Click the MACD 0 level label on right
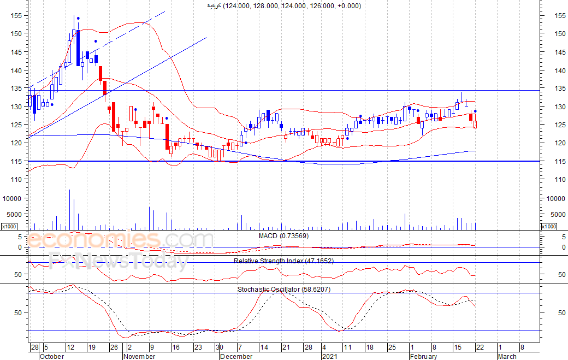The height and width of the screenshot is (360, 568). tap(564, 247)
